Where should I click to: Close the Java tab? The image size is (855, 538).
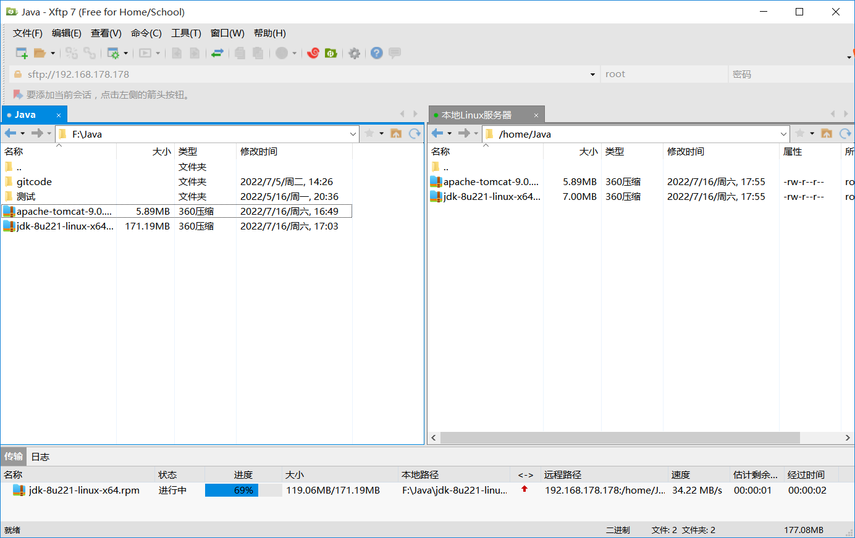click(59, 115)
